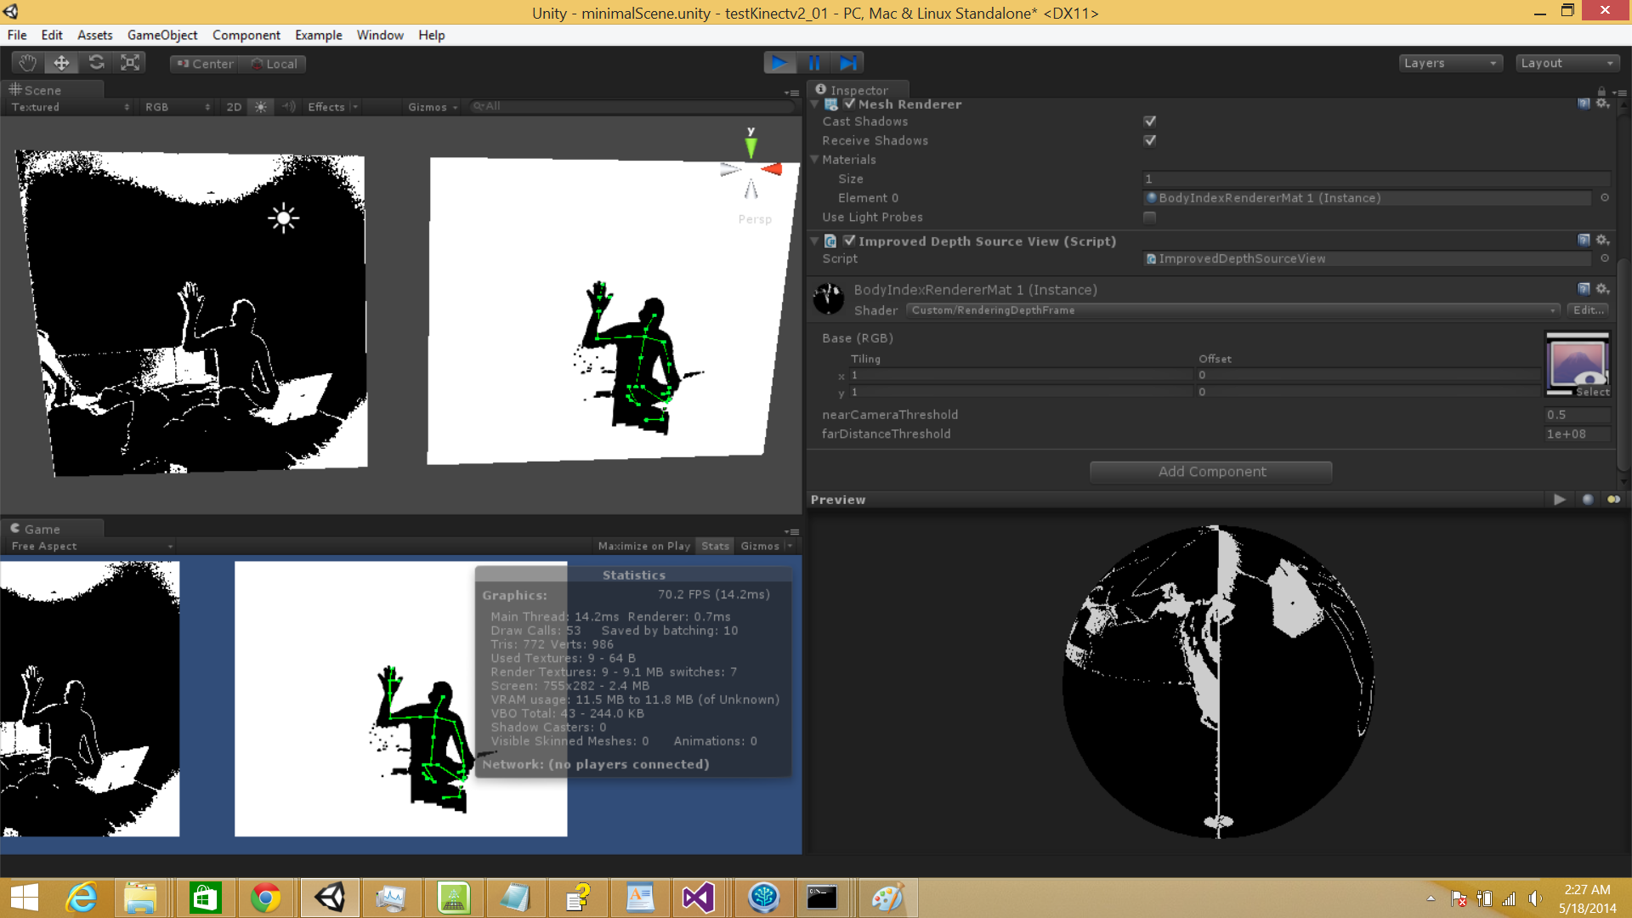Select the Move transform tool
This screenshot has width=1632, height=918.
click(x=61, y=63)
